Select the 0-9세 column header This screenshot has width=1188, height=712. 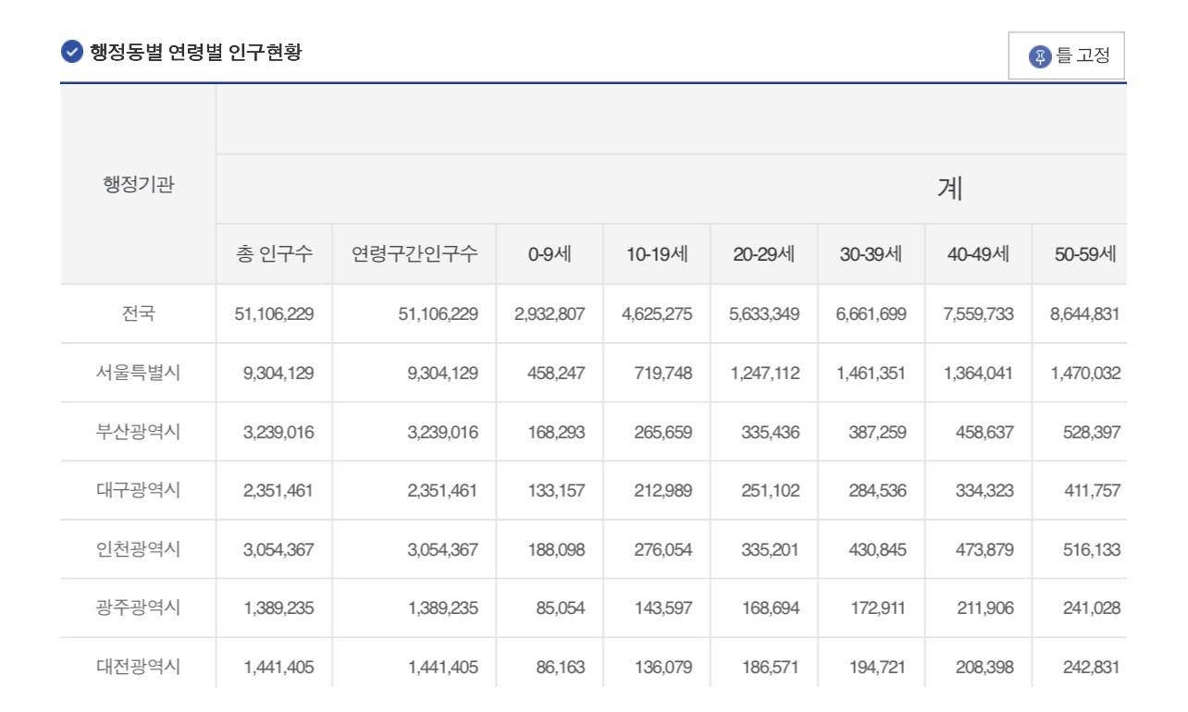click(x=550, y=254)
